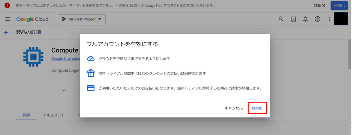Viewport: 352px width, 135px height.
Task: Click the trial-ended banner message text
Action: [115, 6]
